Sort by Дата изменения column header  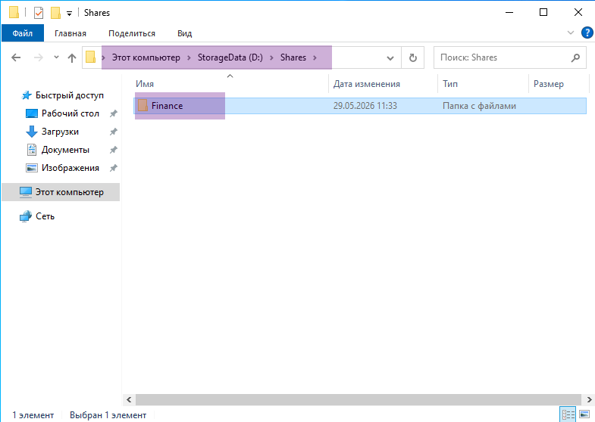367,84
